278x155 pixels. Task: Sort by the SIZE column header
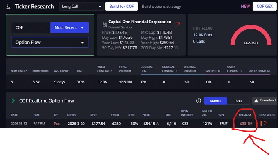[168, 115]
